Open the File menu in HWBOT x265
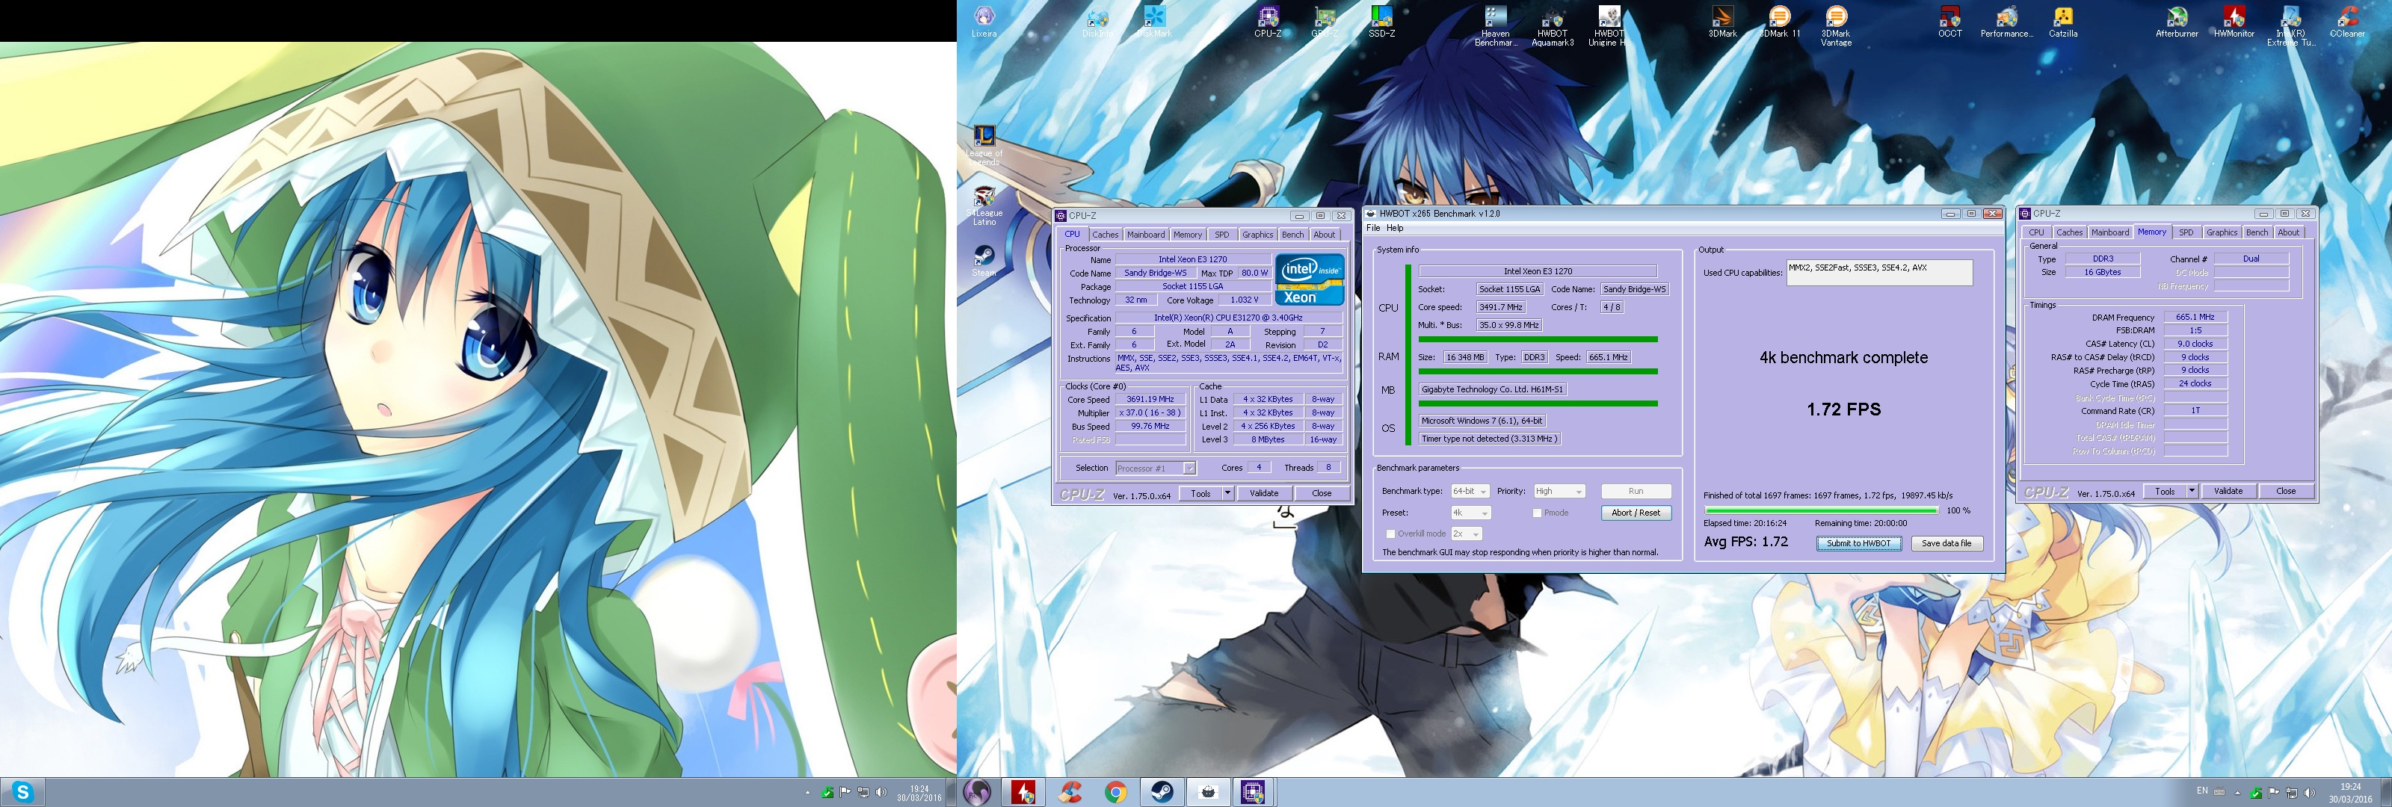 click(1373, 229)
